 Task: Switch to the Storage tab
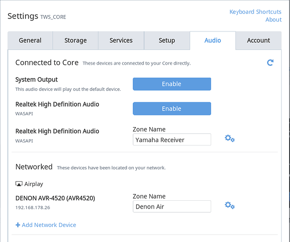tap(76, 41)
